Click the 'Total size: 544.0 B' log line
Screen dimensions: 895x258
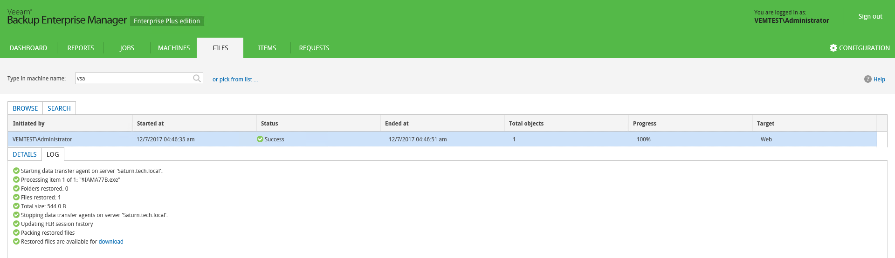coord(43,206)
